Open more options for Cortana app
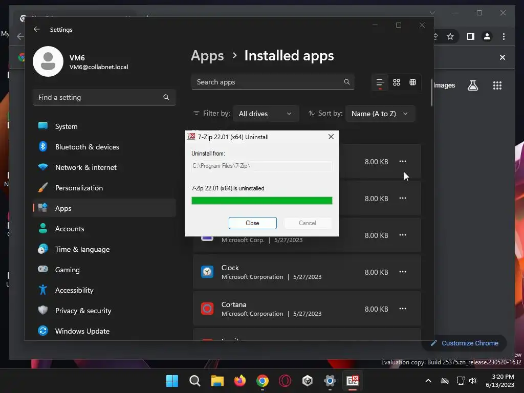524x393 pixels. tap(403, 309)
